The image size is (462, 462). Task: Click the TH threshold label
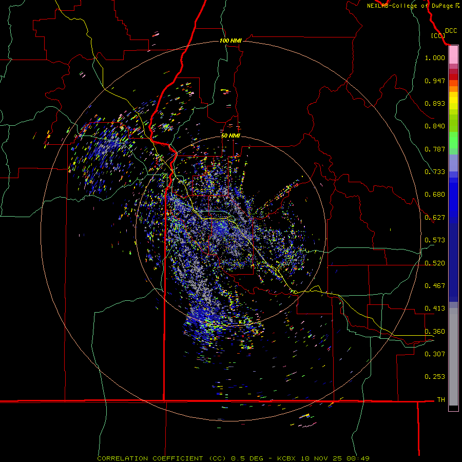tap(441, 400)
